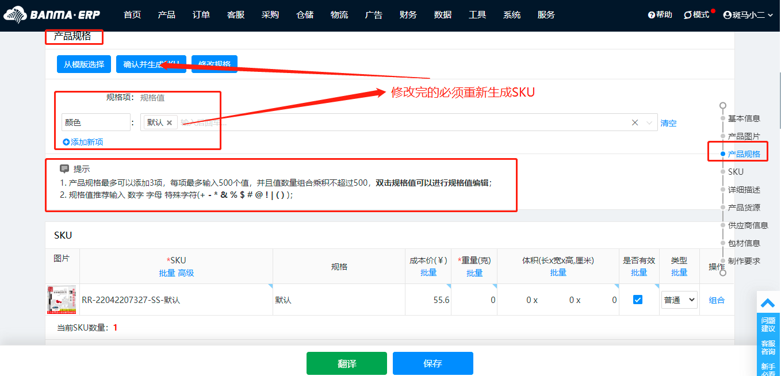The height and width of the screenshot is (376, 781).
Task: Click 从模版选择 button
Action: point(84,64)
